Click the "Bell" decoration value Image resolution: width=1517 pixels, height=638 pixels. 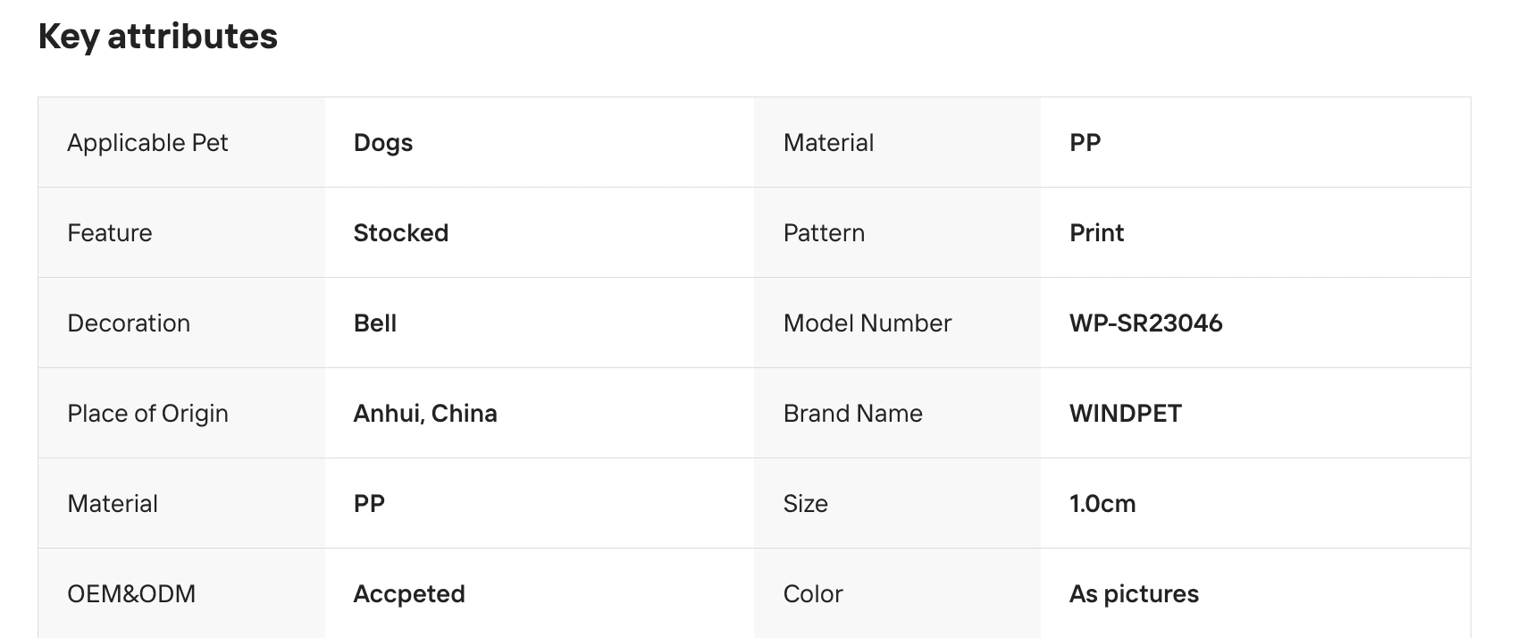click(375, 323)
